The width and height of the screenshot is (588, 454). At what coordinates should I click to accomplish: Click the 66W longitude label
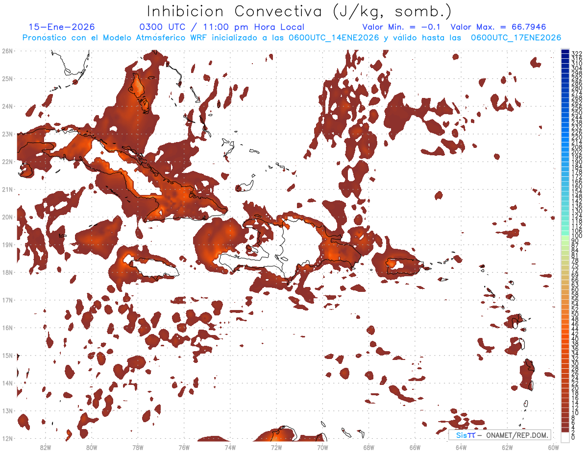(x=415, y=447)
